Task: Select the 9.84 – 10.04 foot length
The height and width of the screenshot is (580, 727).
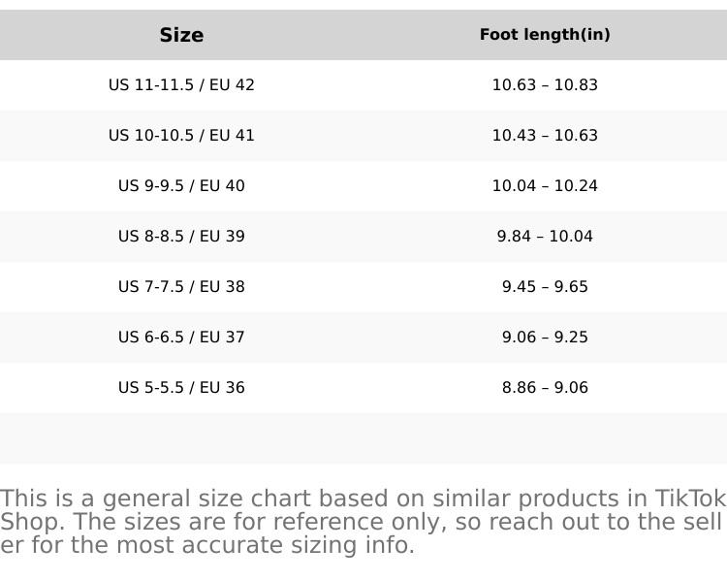Action: point(545,237)
